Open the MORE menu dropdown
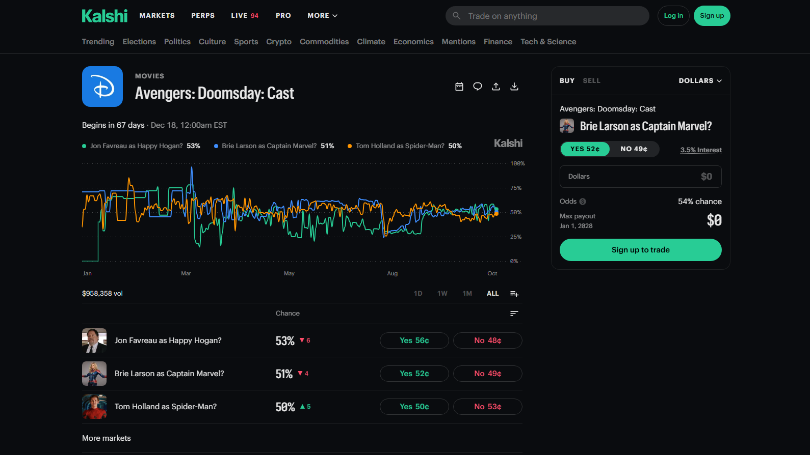 pos(323,16)
